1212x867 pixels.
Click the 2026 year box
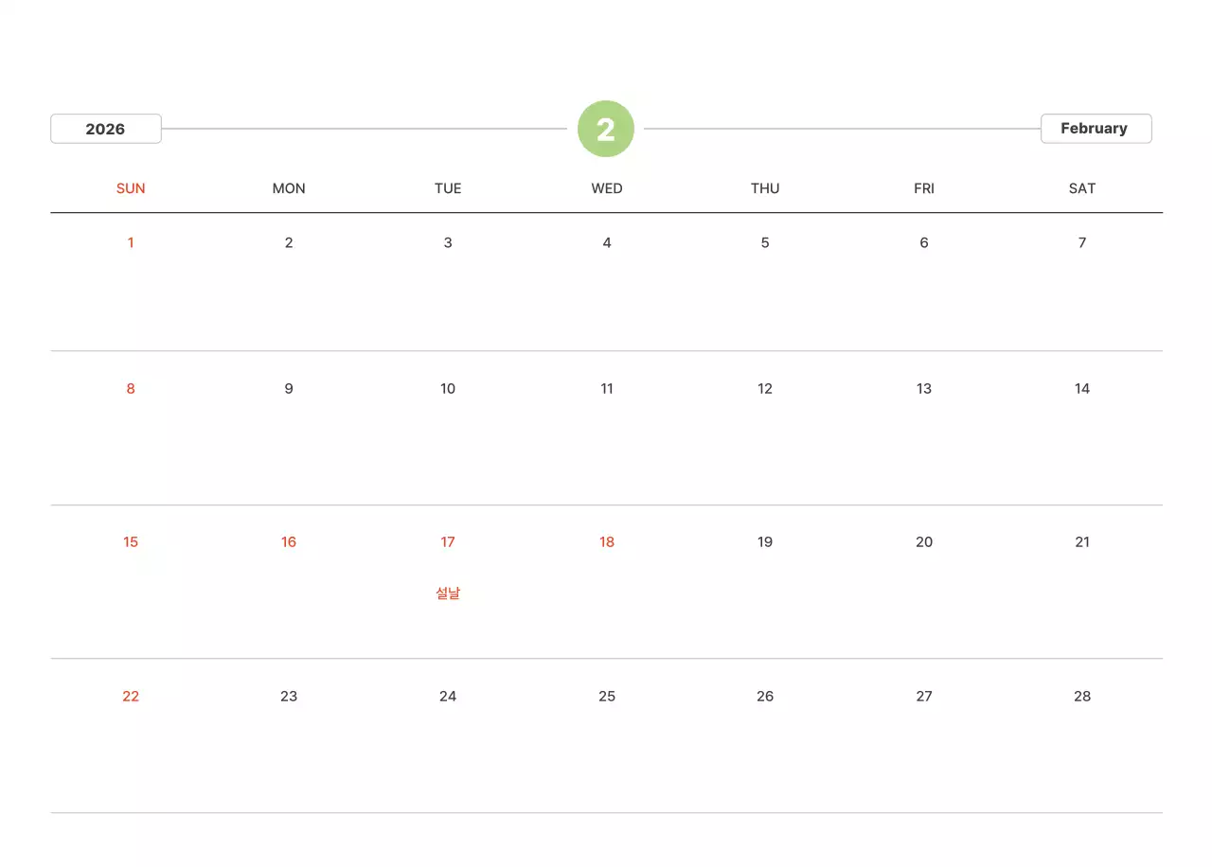105,129
